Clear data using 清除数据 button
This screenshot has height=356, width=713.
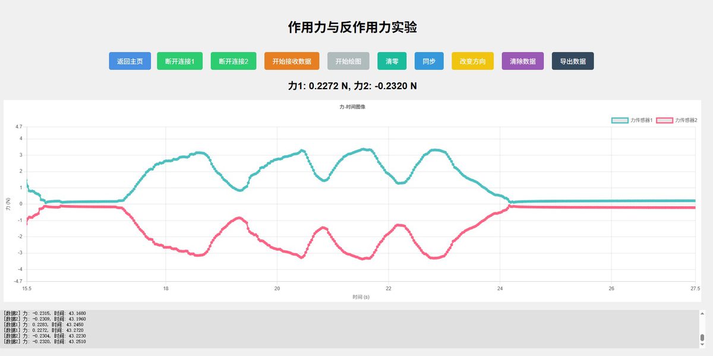pyautogui.click(x=523, y=61)
